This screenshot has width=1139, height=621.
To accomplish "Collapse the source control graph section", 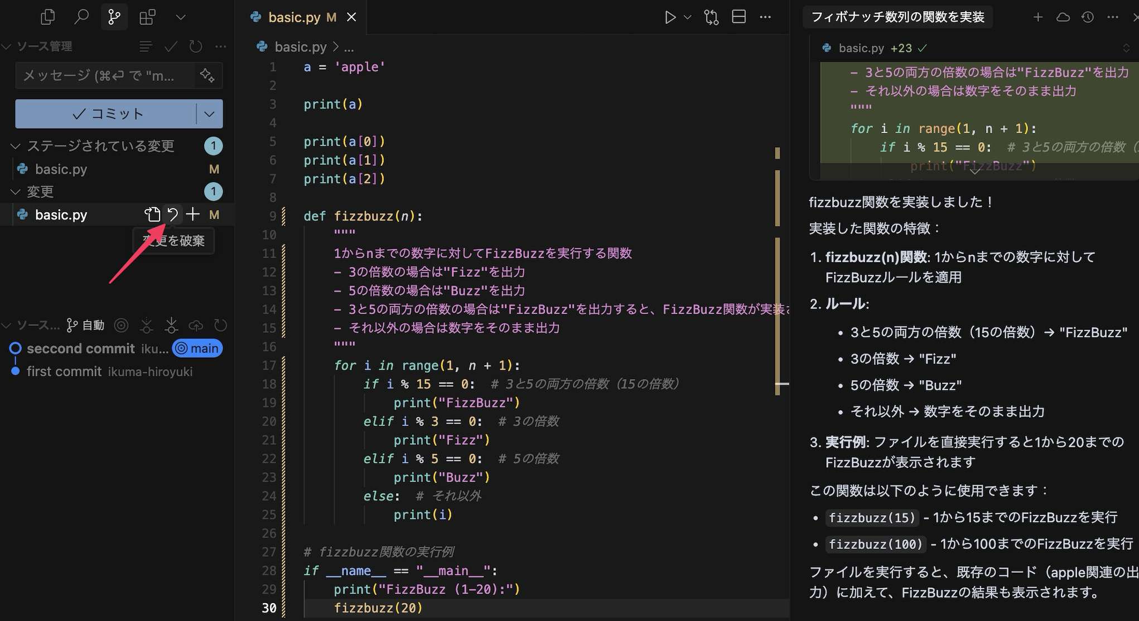I will pyautogui.click(x=7, y=325).
